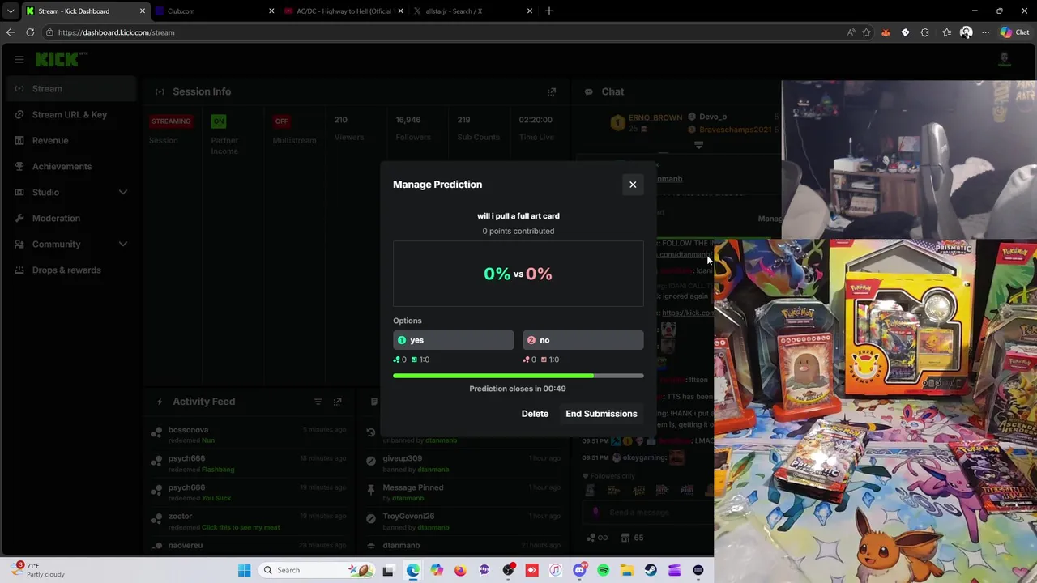Select the 'yes' prediction option
1037x583 pixels.
click(x=453, y=340)
